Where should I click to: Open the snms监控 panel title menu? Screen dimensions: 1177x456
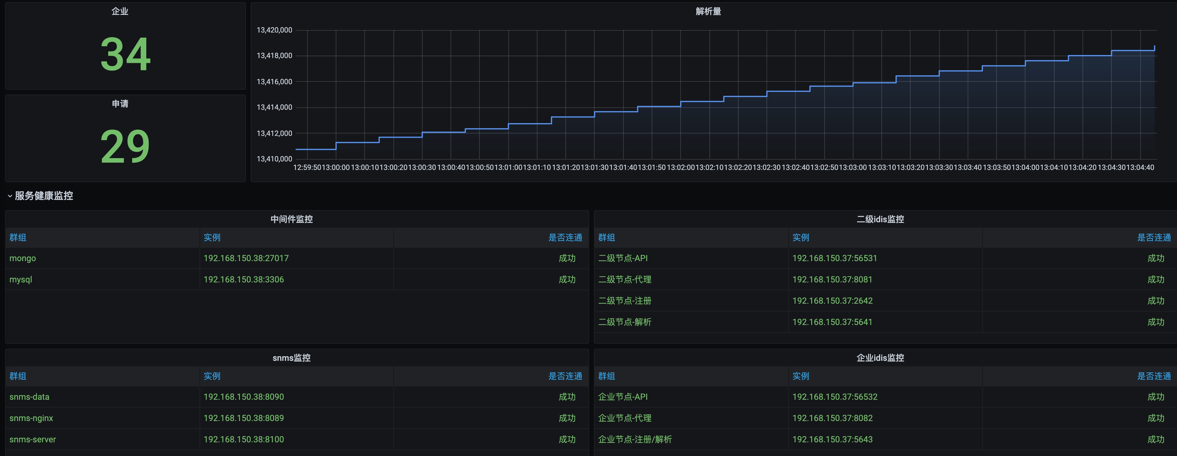tap(291, 358)
